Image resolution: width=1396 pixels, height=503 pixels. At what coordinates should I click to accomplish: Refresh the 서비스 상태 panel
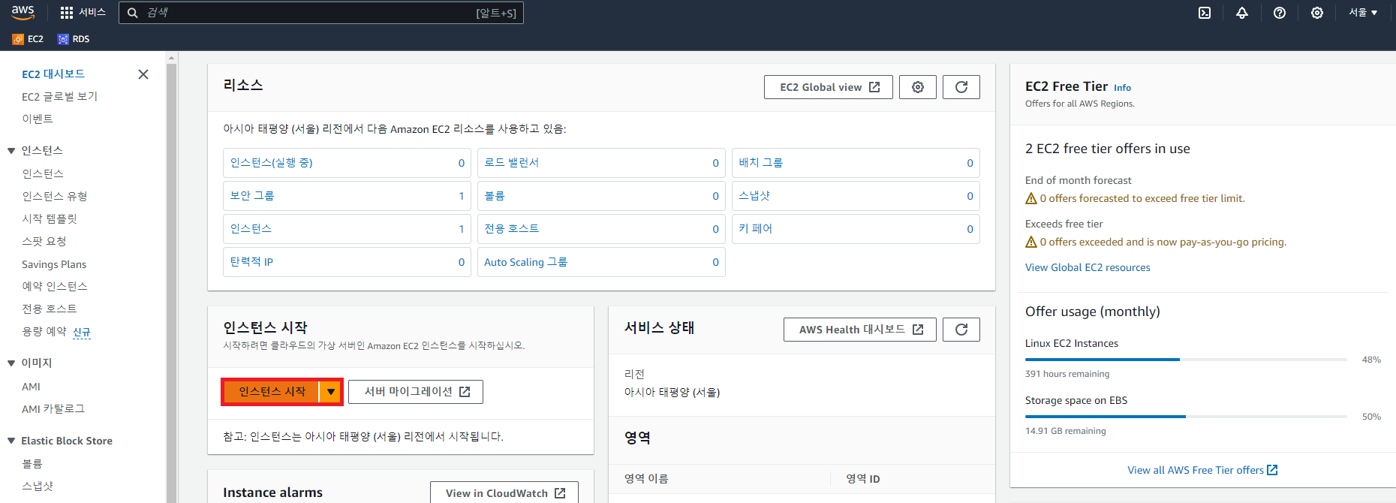[961, 330]
